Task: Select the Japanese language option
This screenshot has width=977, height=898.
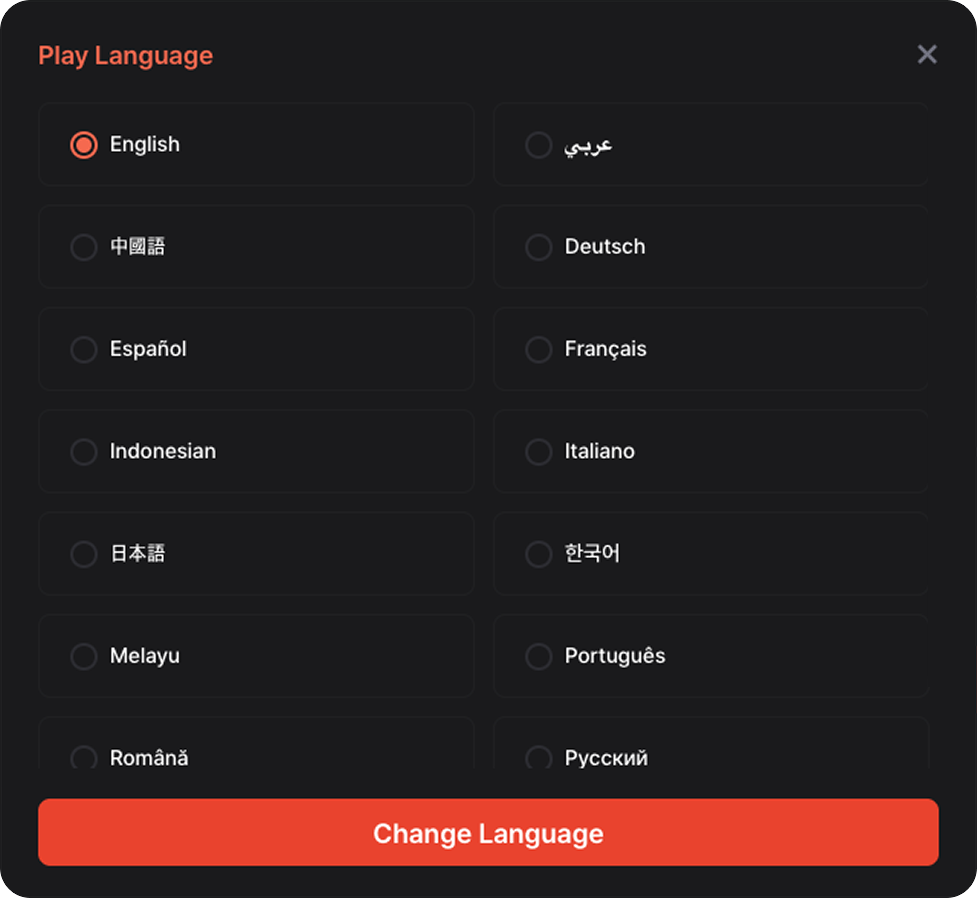Action: click(x=84, y=554)
